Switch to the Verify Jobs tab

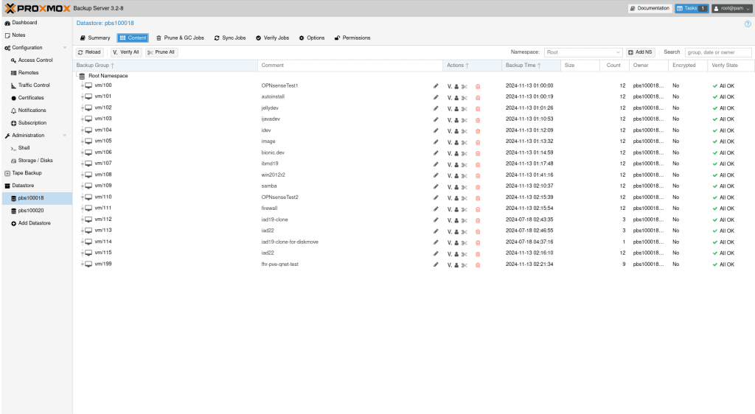[272, 38]
